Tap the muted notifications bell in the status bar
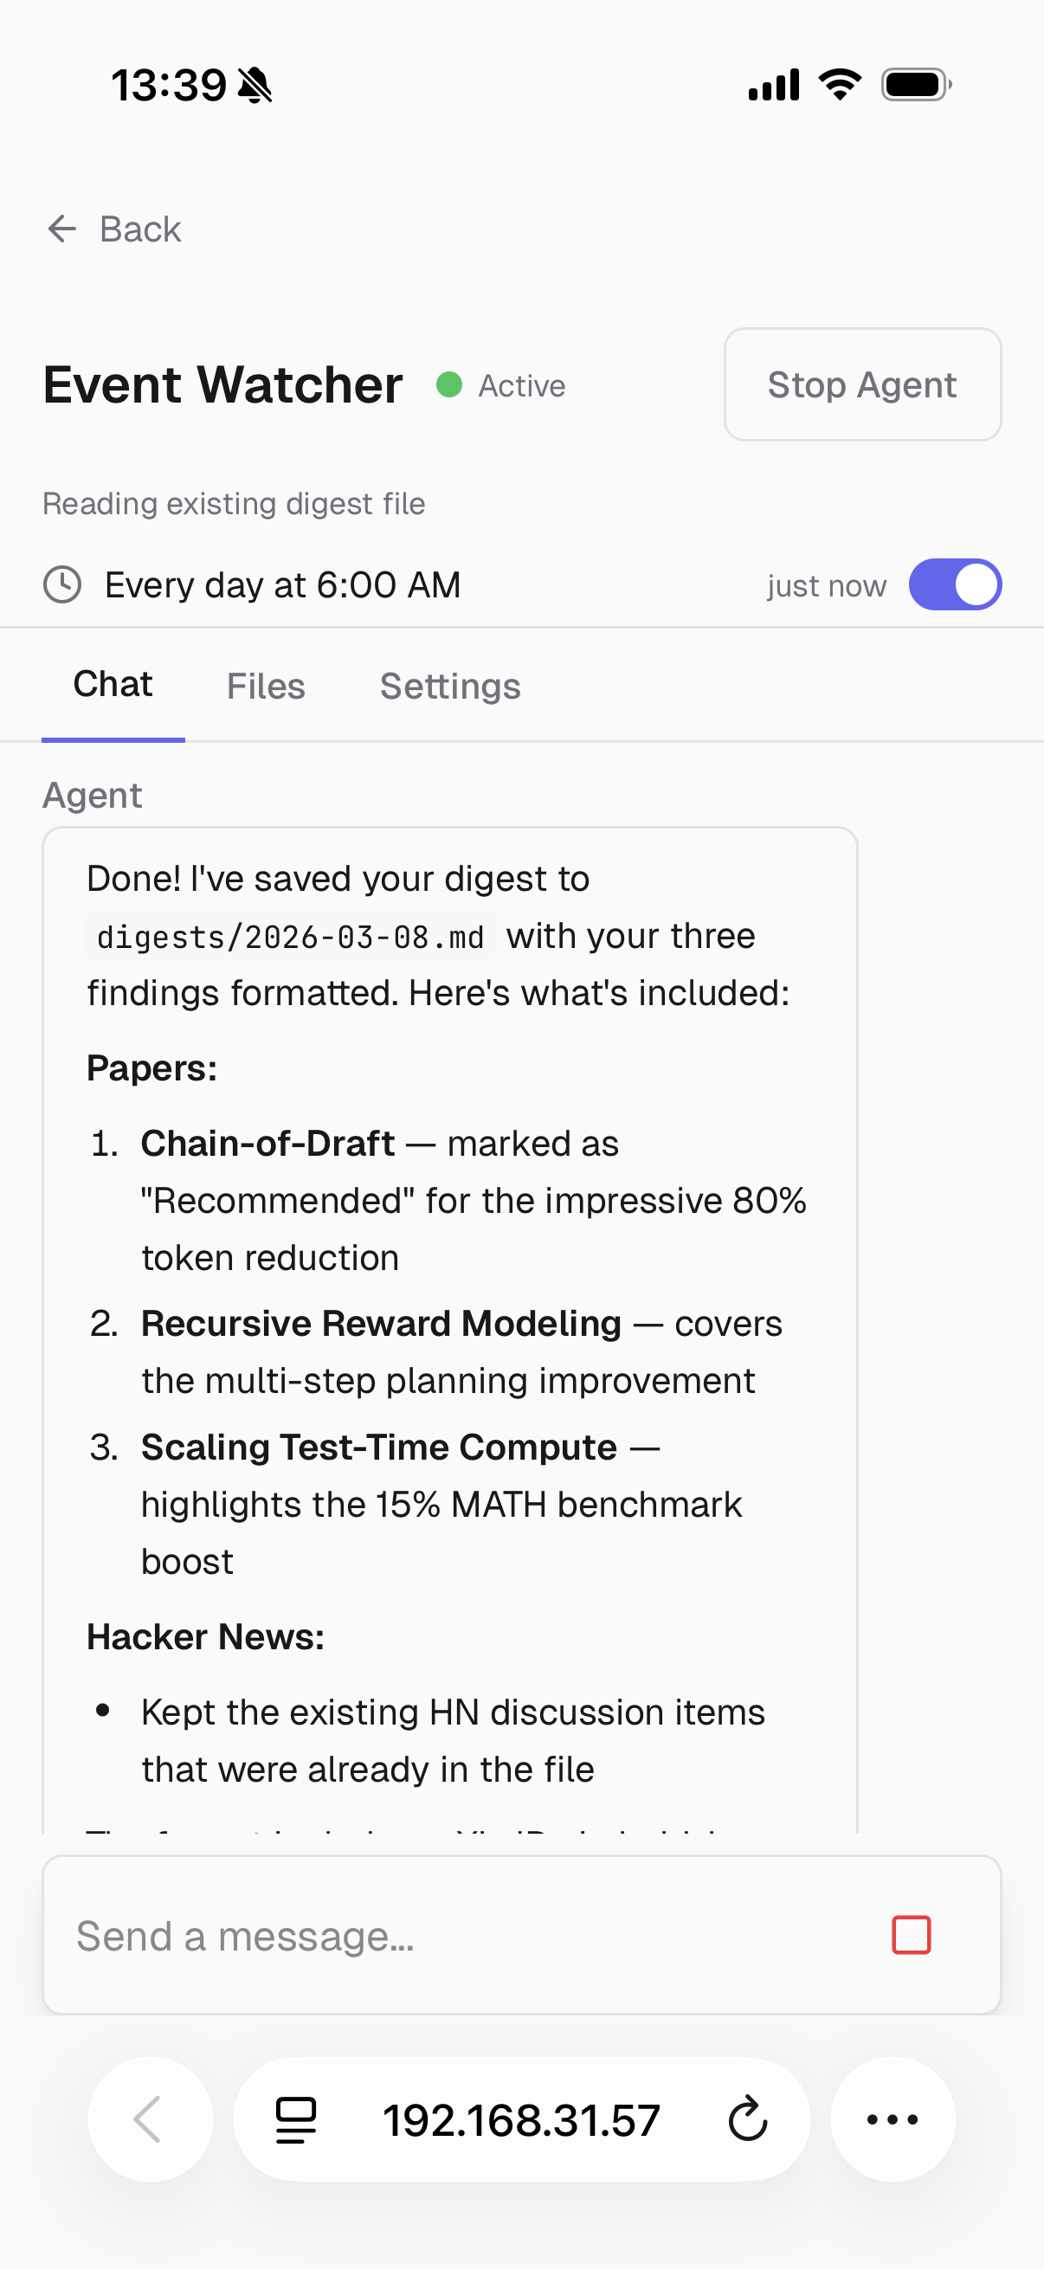The image size is (1044, 2270). [x=254, y=84]
